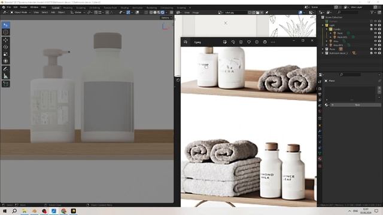
Task: Toggle X-ray mode in viewport header
Action: pyautogui.click(x=146, y=13)
